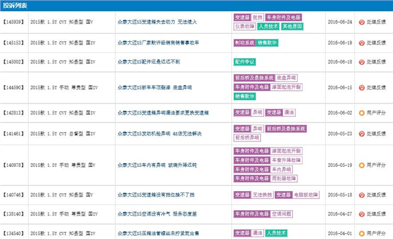Open complaint 众泰大迈X5空调没有冷气 服务态度差
The height and width of the screenshot is (239, 393).
click(x=157, y=214)
